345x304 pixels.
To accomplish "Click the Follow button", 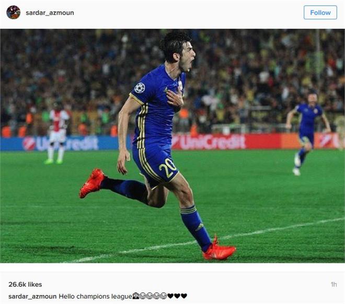I will click(320, 13).
